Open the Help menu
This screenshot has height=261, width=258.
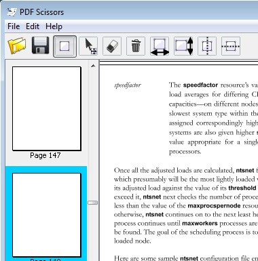(x=54, y=26)
